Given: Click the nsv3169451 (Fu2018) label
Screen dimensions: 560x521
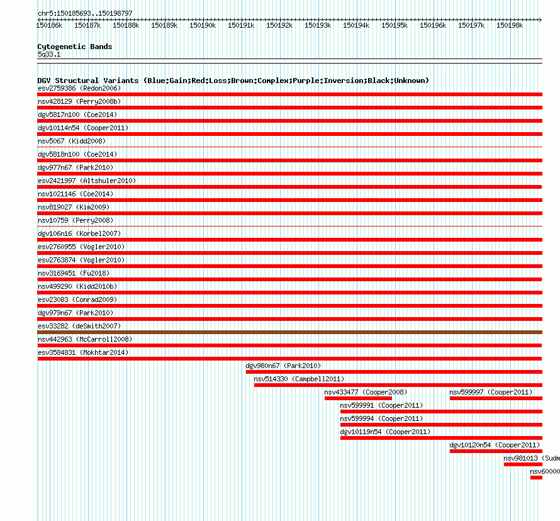Looking at the screenshot, I should (74, 273).
